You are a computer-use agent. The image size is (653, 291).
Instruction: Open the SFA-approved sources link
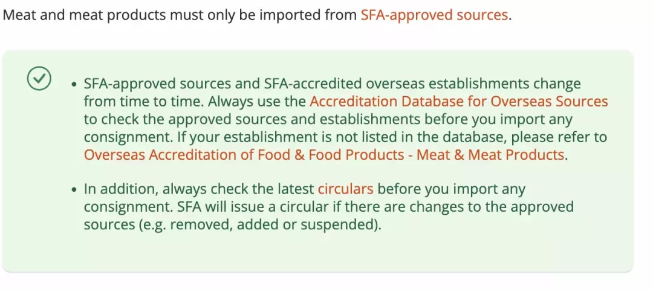point(434,15)
